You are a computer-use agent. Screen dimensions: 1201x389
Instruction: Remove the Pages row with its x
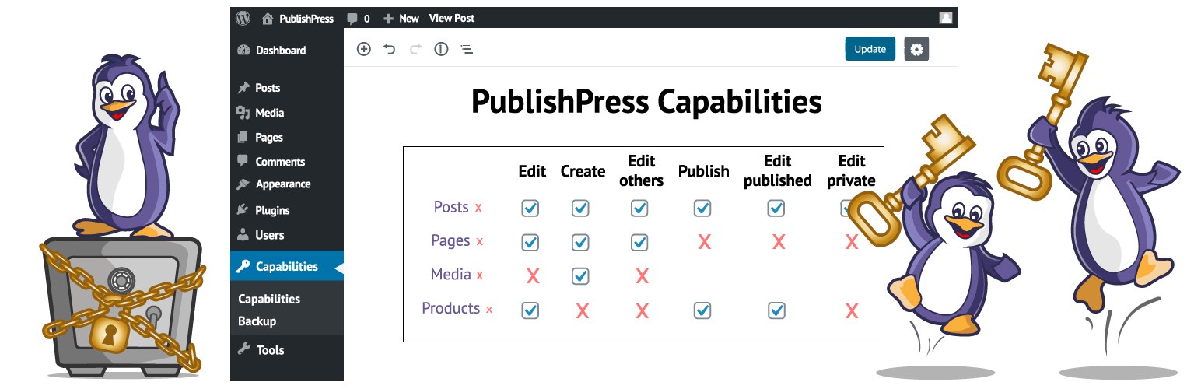click(x=480, y=242)
